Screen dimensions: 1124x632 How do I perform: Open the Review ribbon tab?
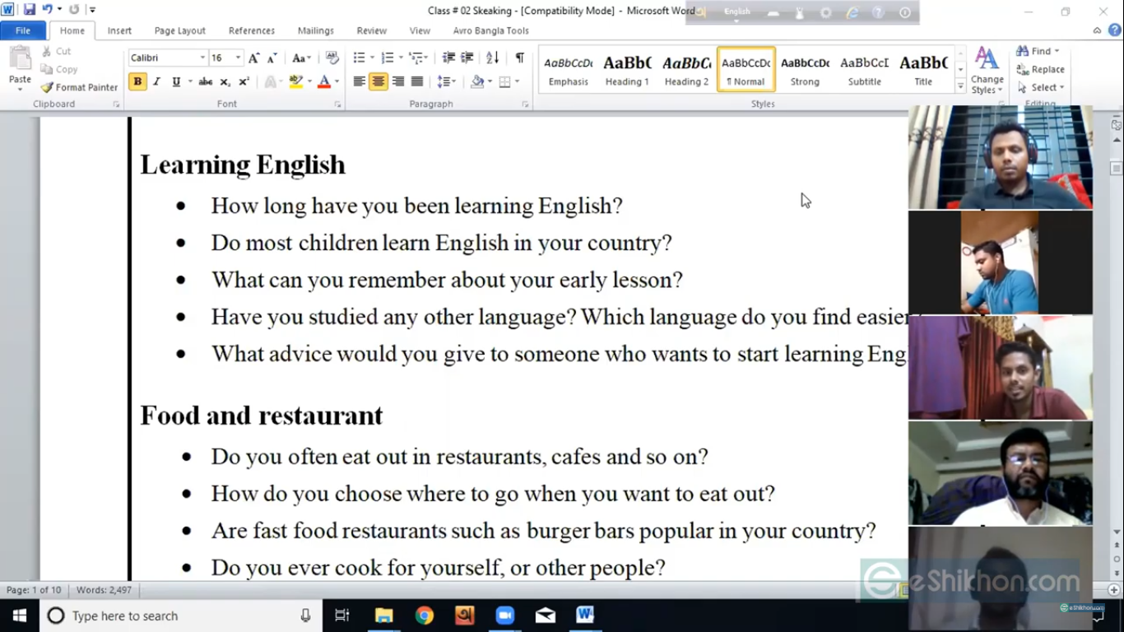(x=371, y=30)
